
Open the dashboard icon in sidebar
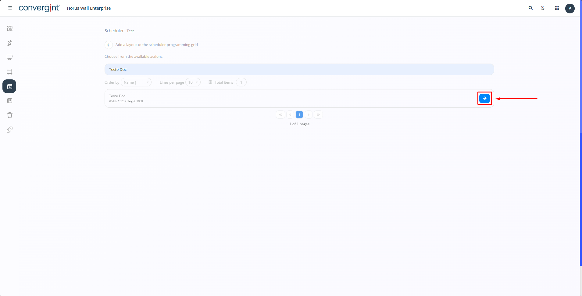pos(10,28)
